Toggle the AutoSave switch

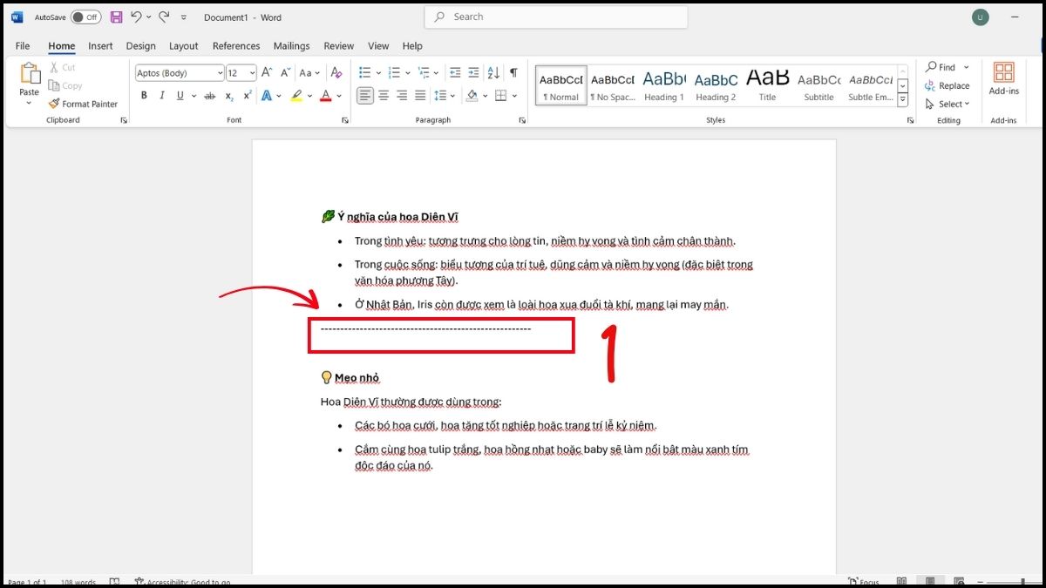(85, 17)
